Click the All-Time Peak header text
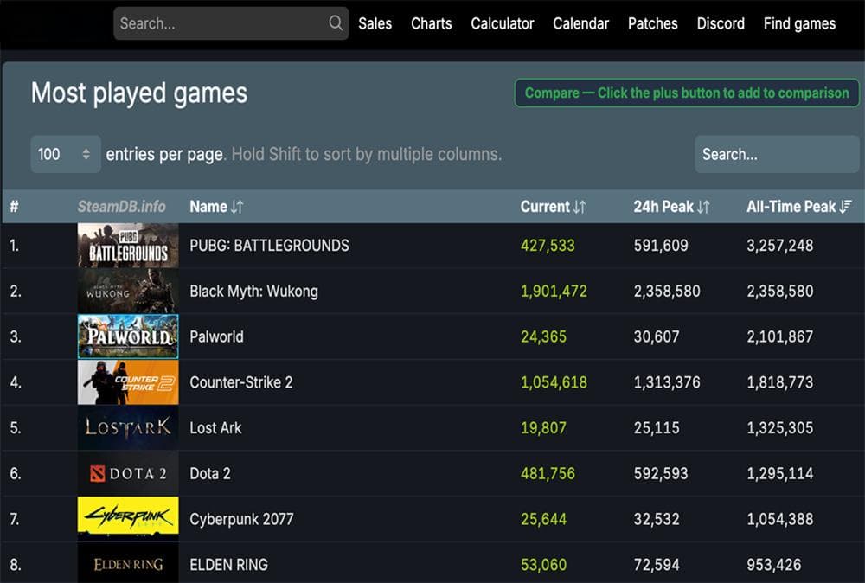The image size is (865, 583). click(791, 207)
